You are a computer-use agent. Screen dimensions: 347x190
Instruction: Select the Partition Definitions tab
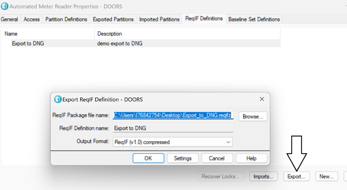pyautogui.click(x=66, y=19)
